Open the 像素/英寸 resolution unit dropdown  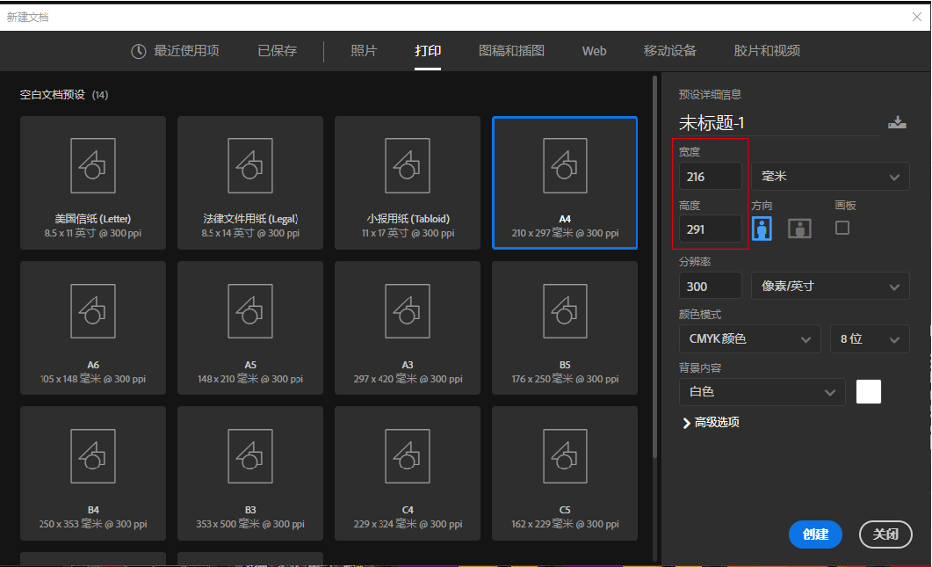coord(830,287)
